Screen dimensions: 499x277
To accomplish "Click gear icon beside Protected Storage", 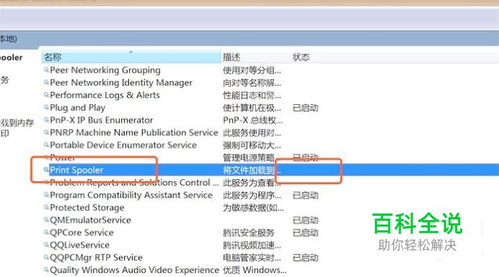I will pyautogui.click(x=46, y=207).
